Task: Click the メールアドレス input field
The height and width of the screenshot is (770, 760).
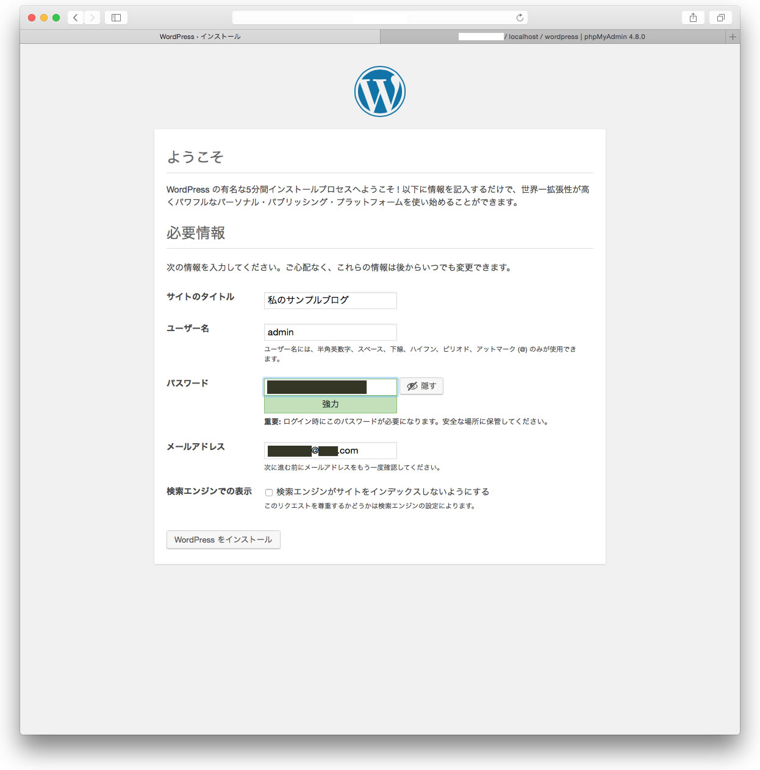Action: tap(331, 451)
